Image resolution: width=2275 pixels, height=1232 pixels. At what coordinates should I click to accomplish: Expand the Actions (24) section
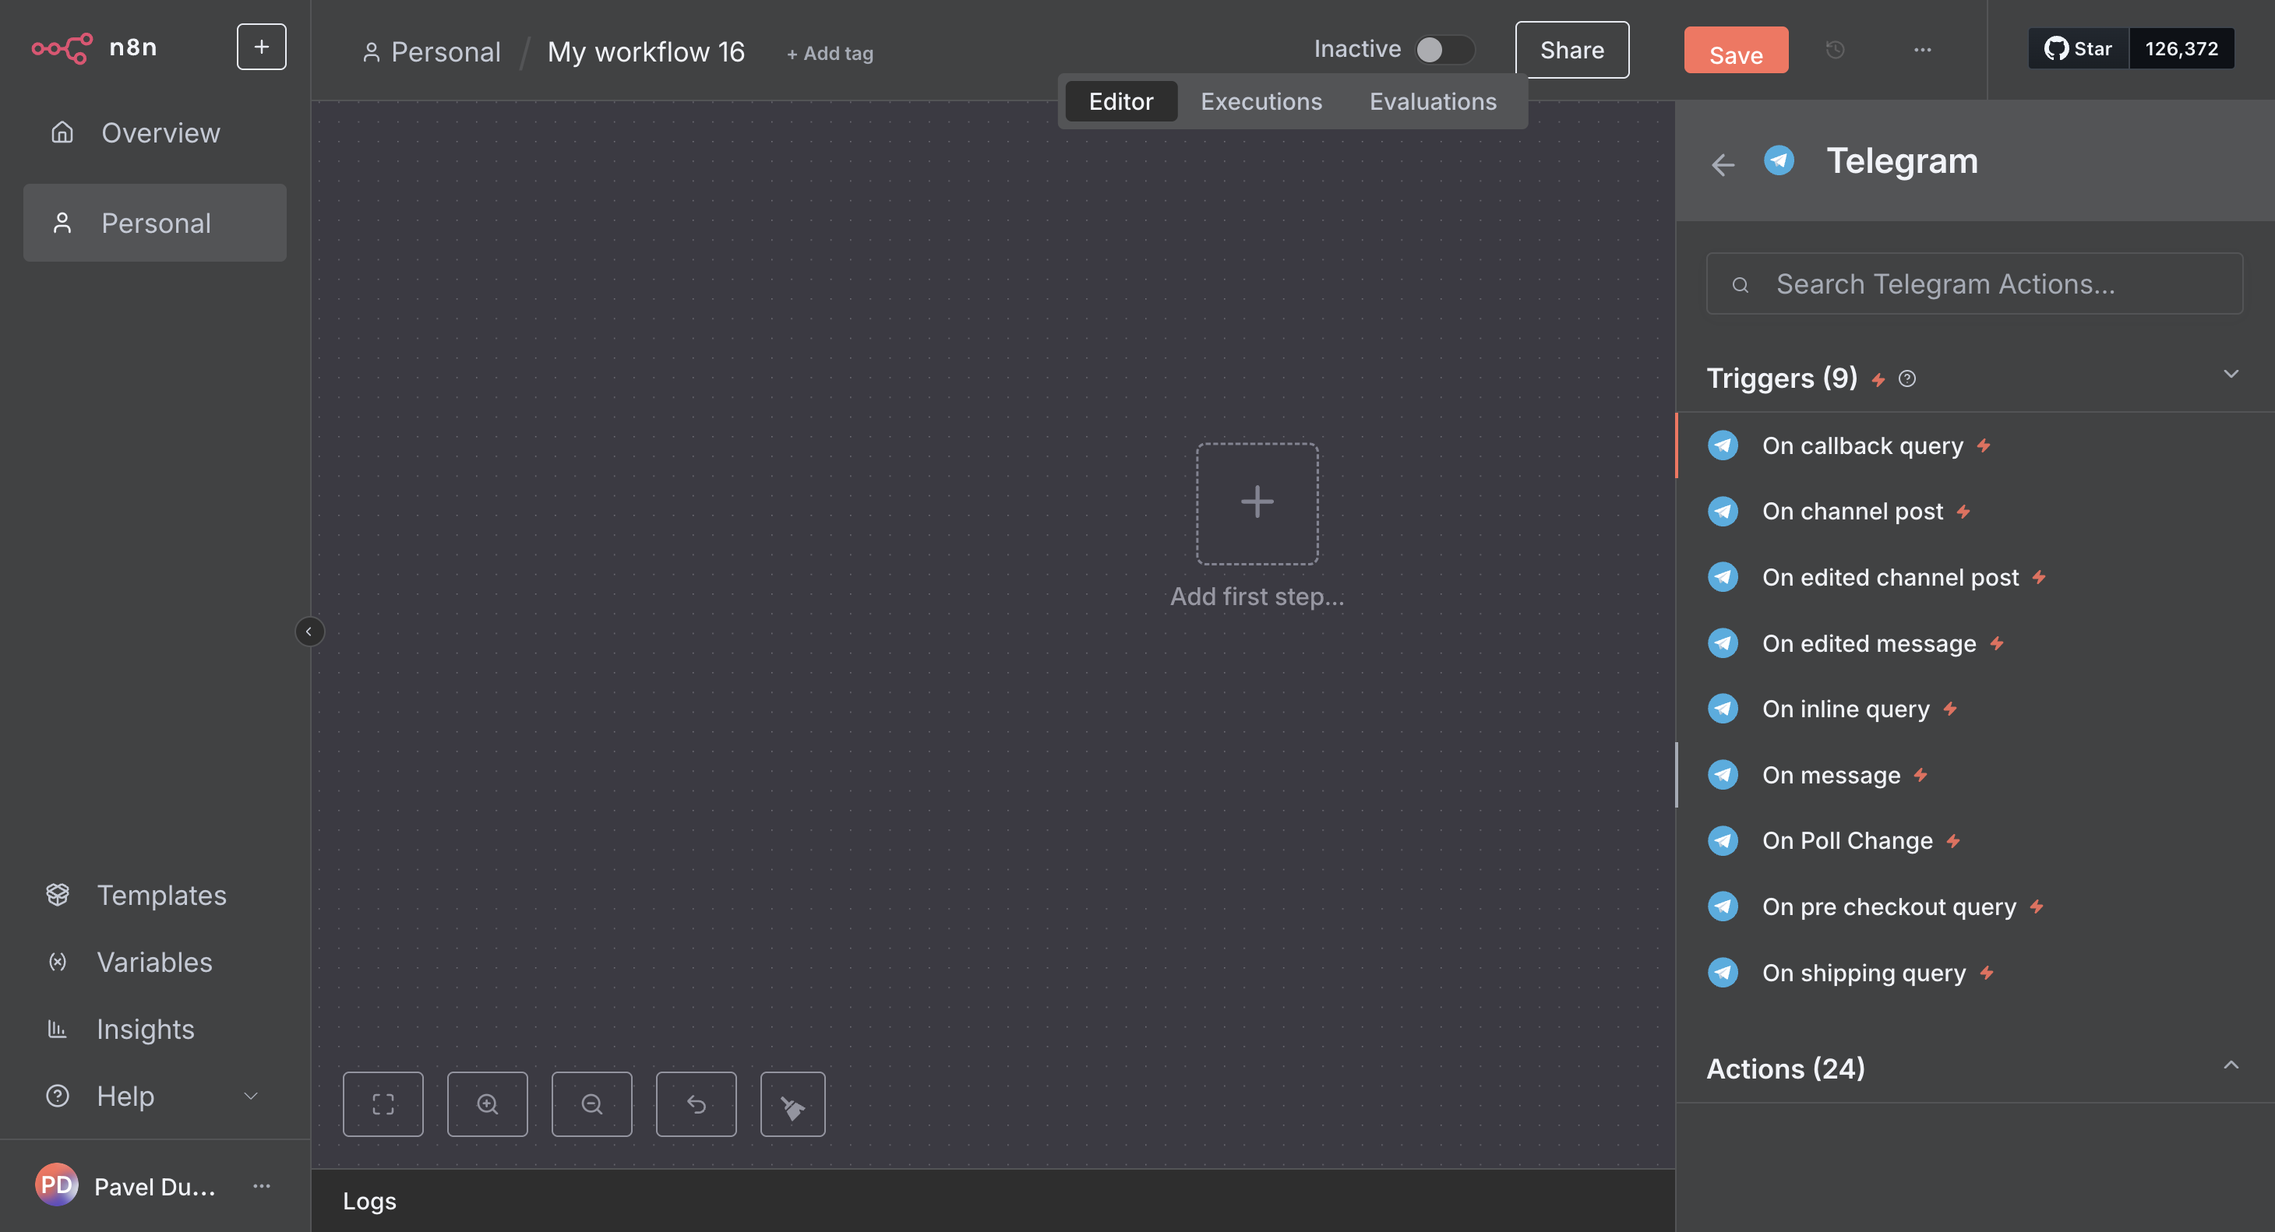coord(2230,1066)
